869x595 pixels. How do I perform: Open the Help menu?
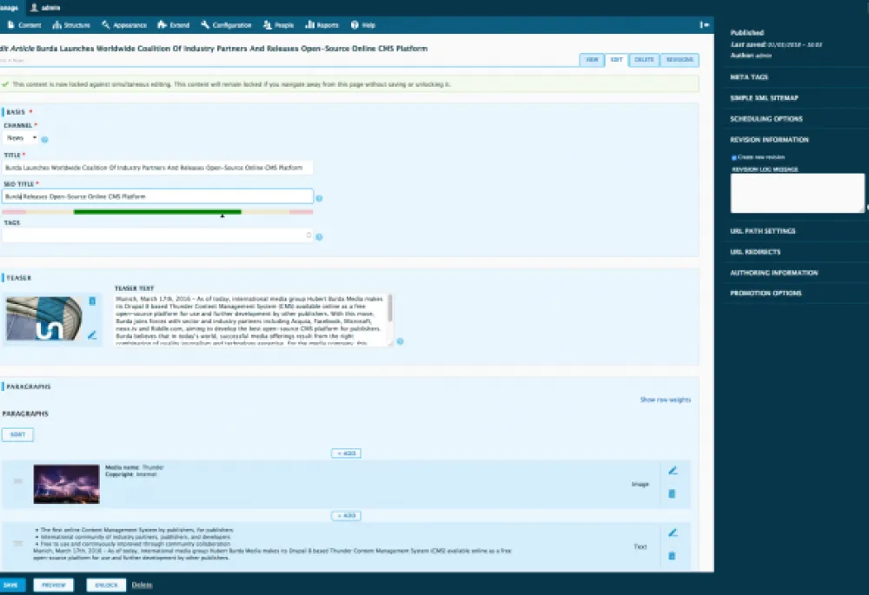pos(363,25)
